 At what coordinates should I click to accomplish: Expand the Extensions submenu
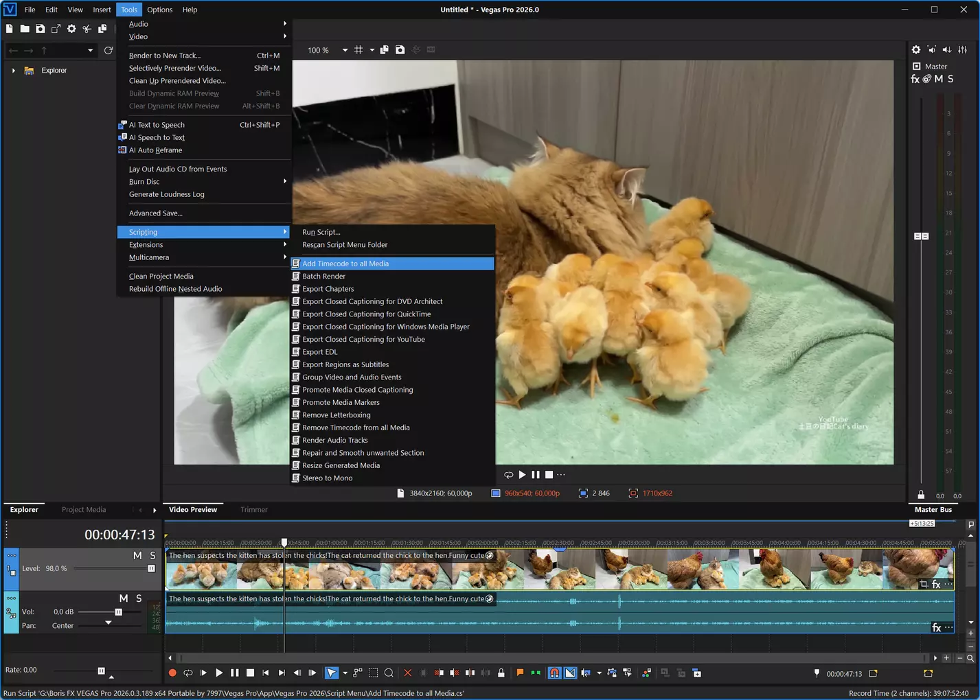point(204,244)
